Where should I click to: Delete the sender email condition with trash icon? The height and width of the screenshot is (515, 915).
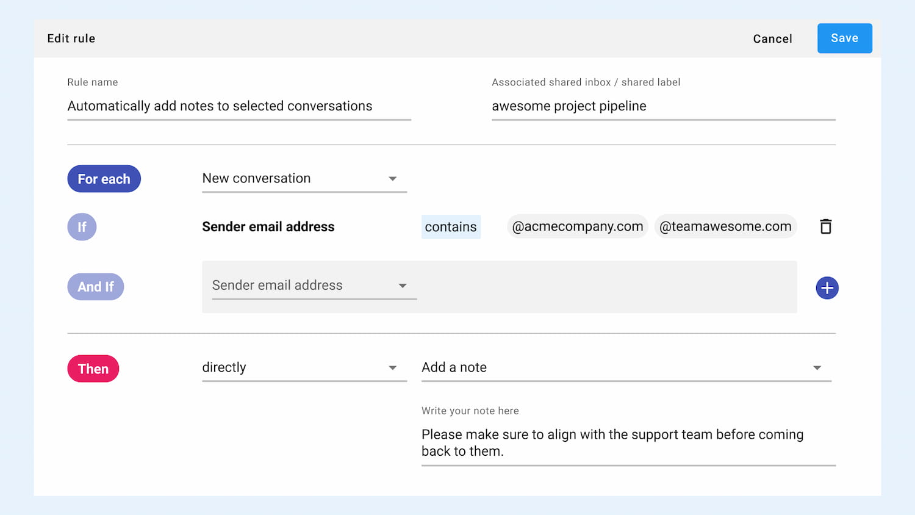point(825,226)
